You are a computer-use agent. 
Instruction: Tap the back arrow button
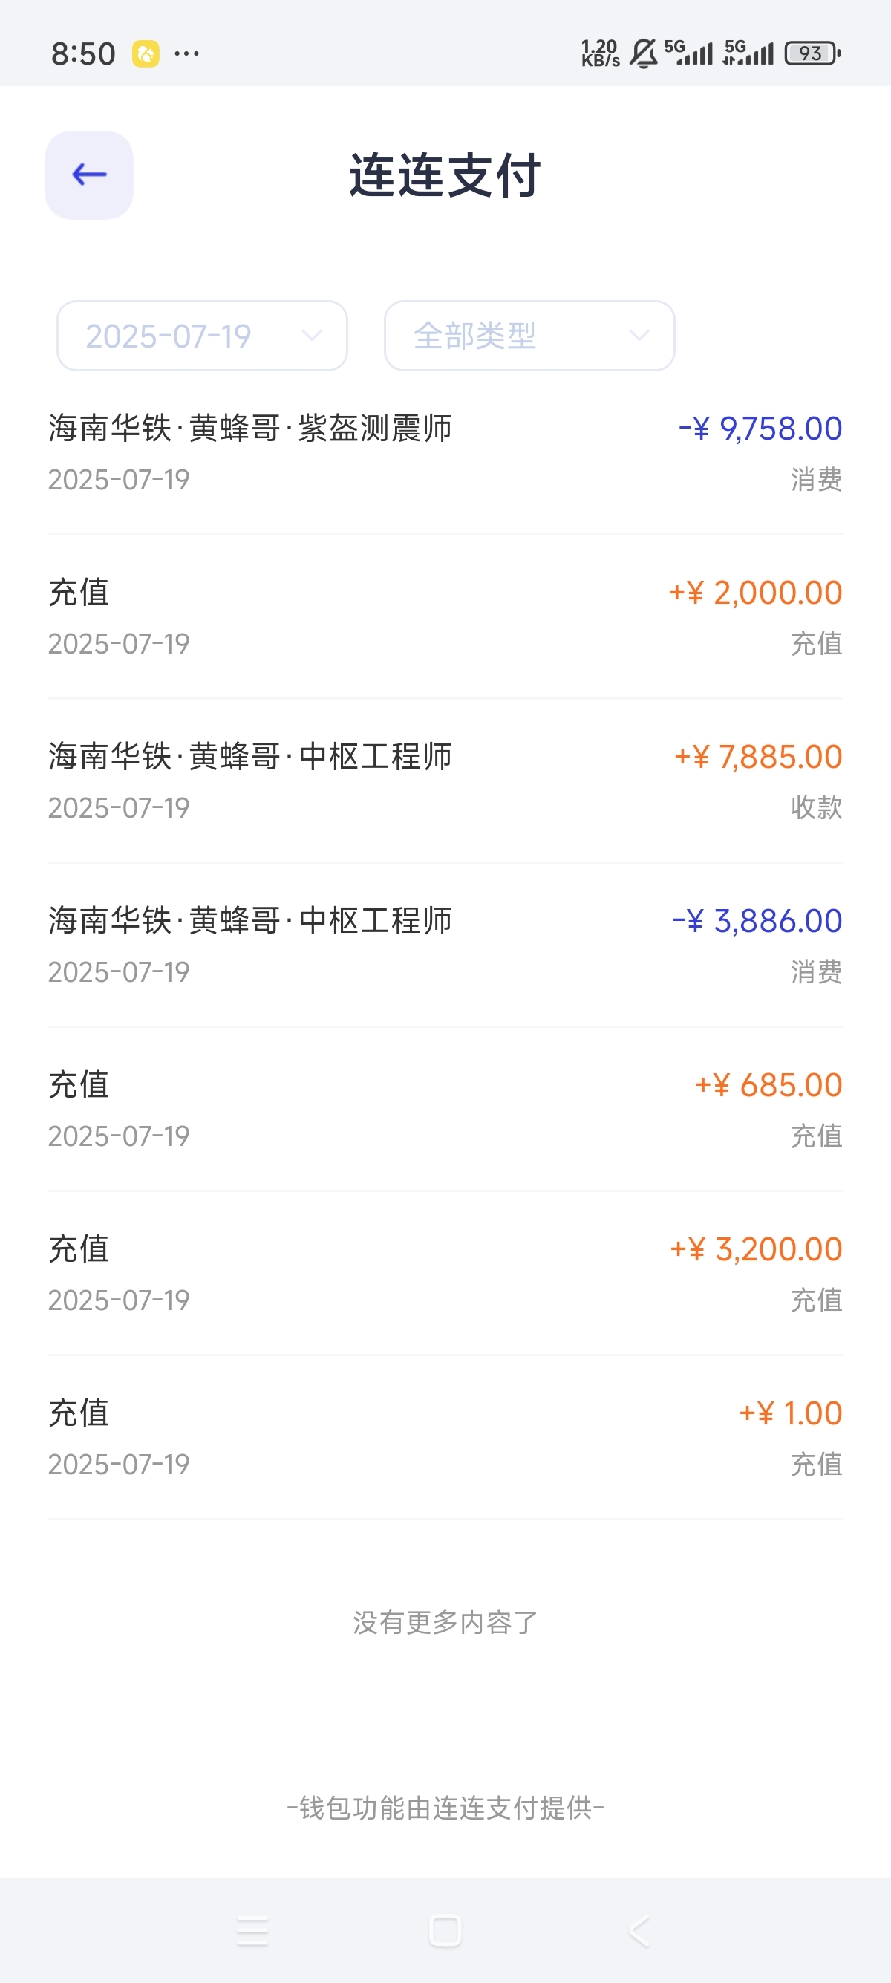pyautogui.click(x=88, y=175)
